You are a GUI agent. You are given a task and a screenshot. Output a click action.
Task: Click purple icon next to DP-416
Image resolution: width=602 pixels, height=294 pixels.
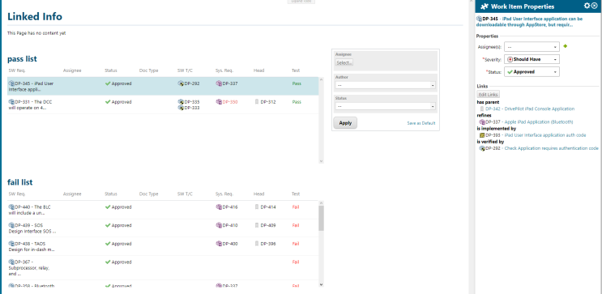pyautogui.click(x=219, y=207)
